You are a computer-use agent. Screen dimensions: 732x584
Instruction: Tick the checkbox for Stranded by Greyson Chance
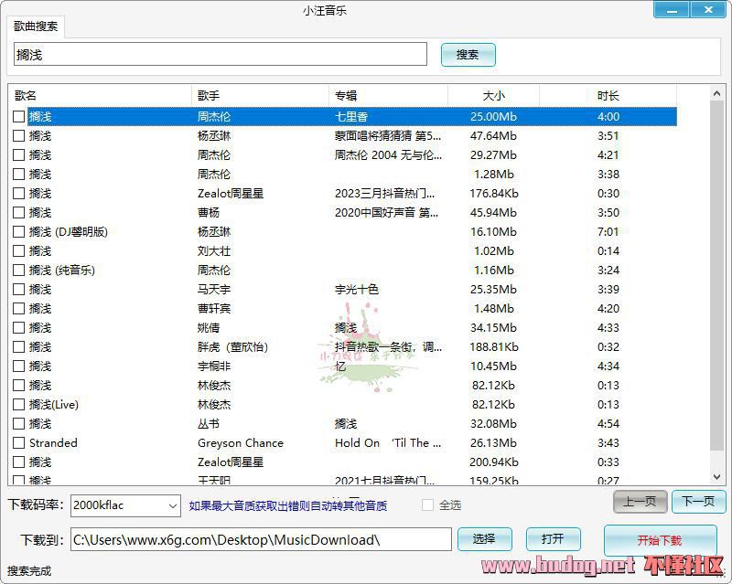pyautogui.click(x=19, y=443)
